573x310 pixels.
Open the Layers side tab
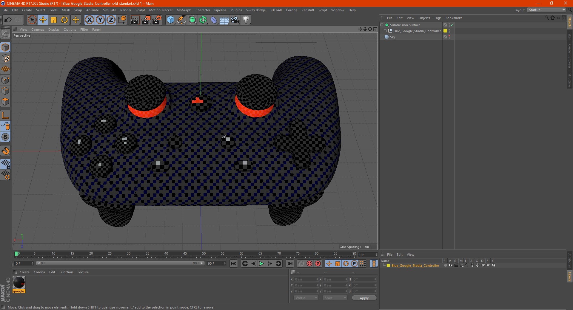(x=570, y=277)
